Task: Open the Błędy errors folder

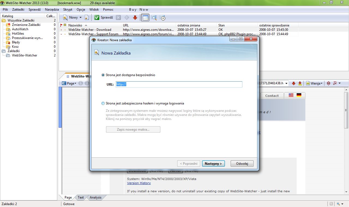Action: click(16, 42)
